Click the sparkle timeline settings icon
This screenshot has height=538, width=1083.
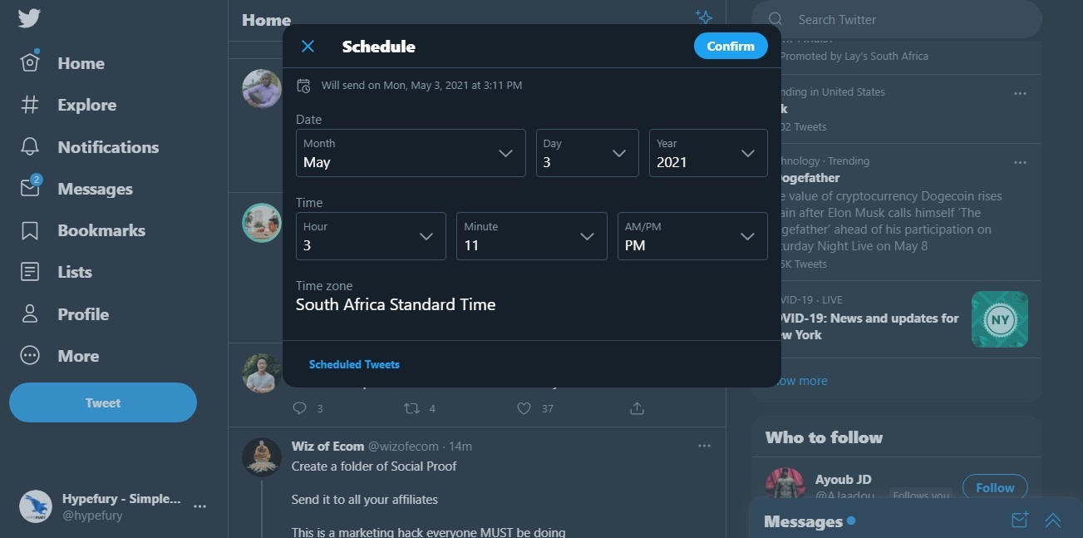(x=703, y=16)
